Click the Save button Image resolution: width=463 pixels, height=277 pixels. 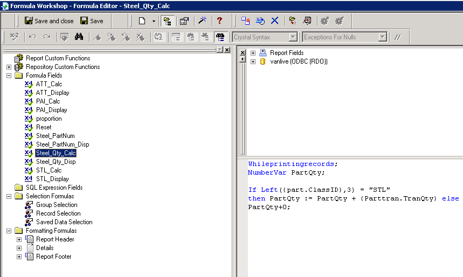click(x=92, y=21)
